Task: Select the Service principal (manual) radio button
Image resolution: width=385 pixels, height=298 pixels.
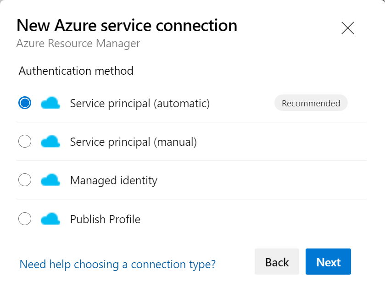Action: 25,142
